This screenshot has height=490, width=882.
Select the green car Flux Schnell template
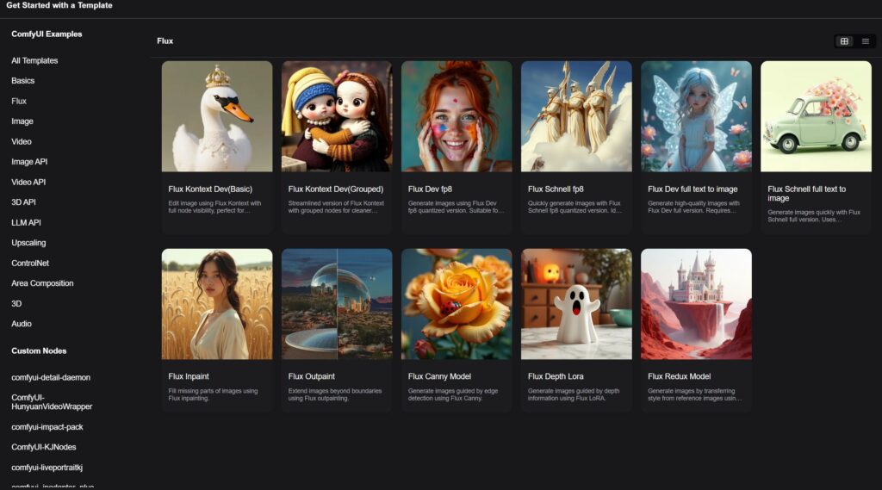[816, 116]
